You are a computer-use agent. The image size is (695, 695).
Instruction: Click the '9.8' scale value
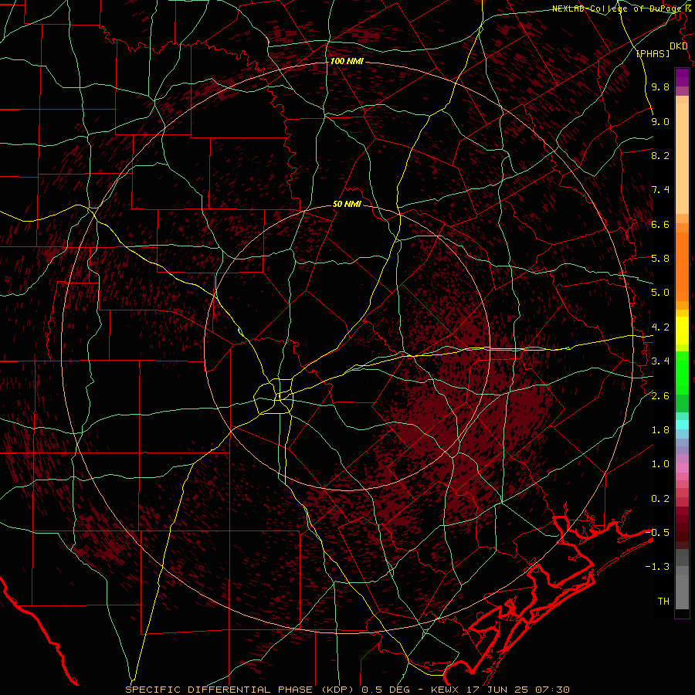coord(660,86)
